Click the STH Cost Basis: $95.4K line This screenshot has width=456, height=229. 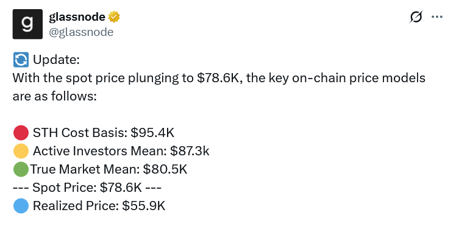coord(104,133)
